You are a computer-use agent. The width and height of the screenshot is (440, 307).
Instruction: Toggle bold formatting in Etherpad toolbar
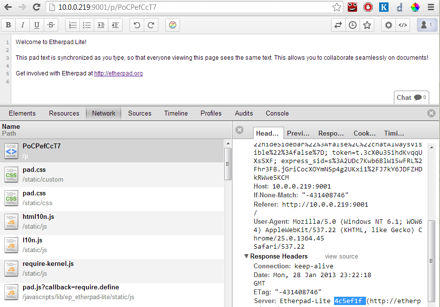point(8,25)
